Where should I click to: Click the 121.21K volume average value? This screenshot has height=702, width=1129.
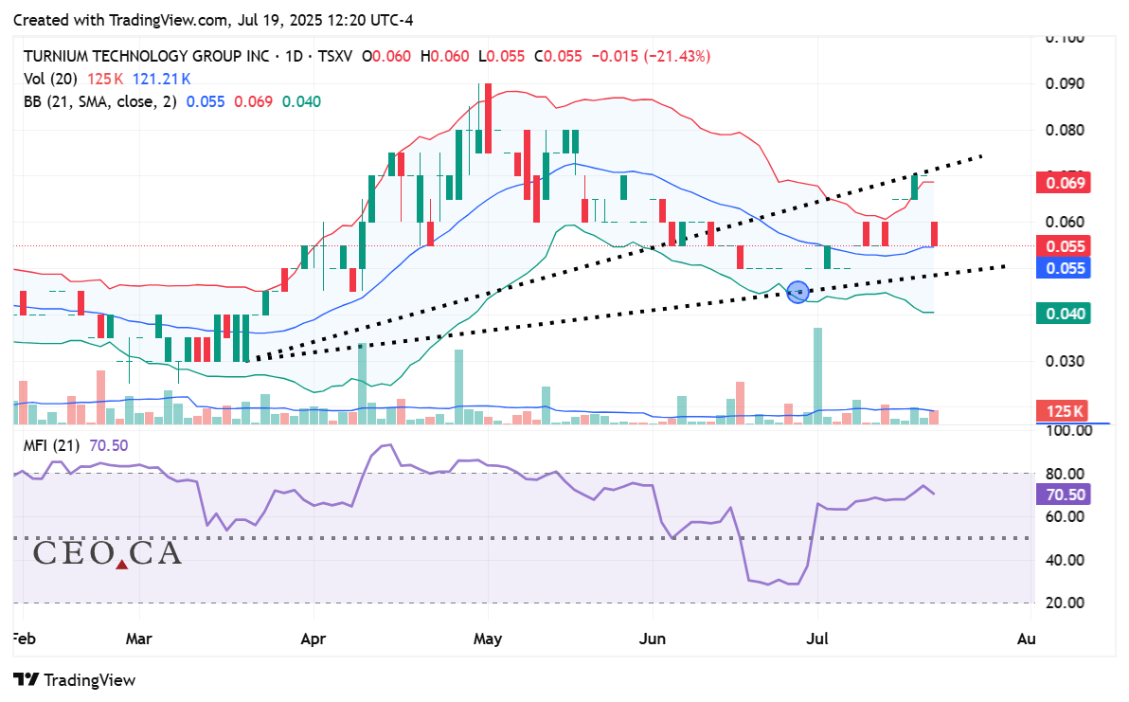(161, 80)
